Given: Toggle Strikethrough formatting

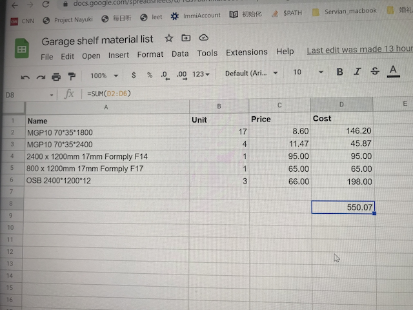Looking at the screenshot, I should (374, 72).
